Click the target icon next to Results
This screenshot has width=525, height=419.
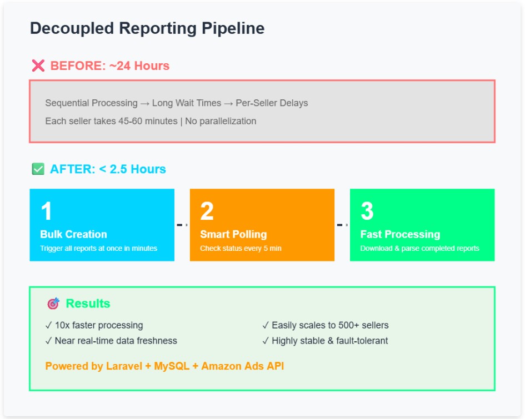pos(53,304)
